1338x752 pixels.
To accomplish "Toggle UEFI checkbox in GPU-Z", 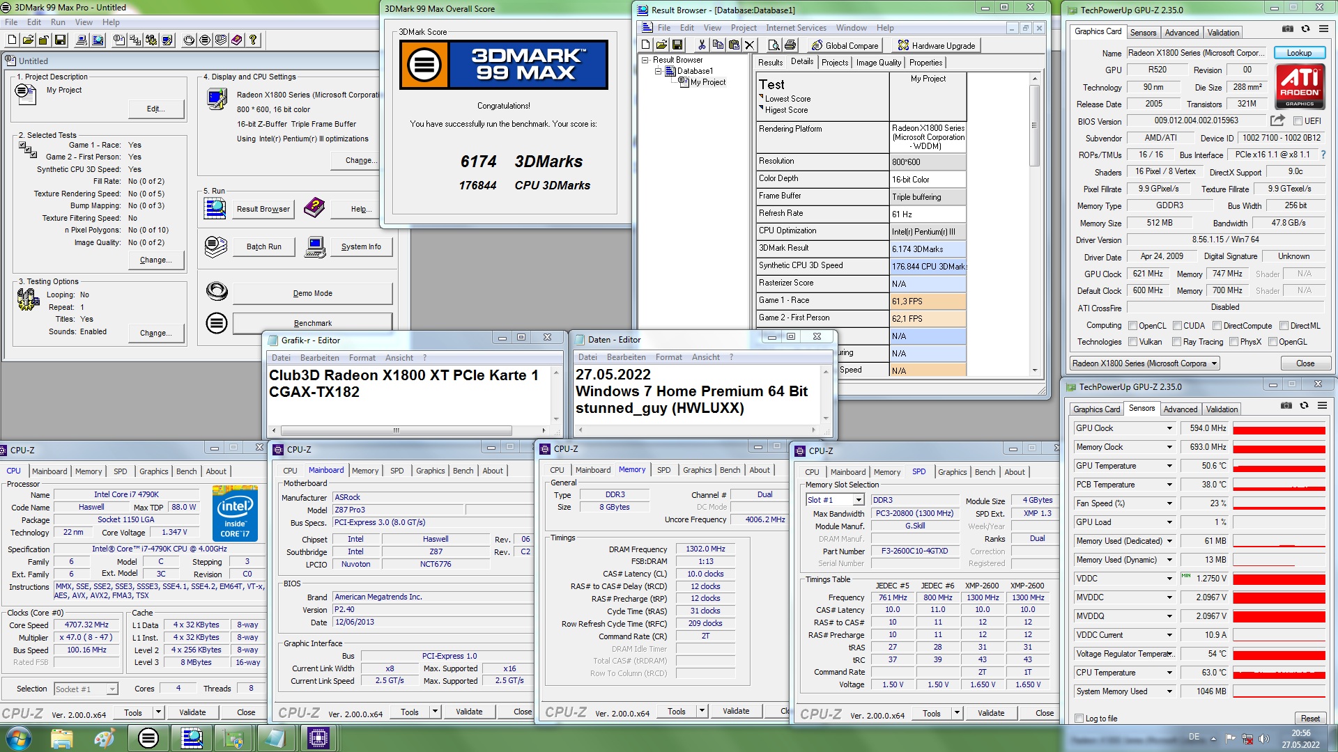I will 1298,121.
